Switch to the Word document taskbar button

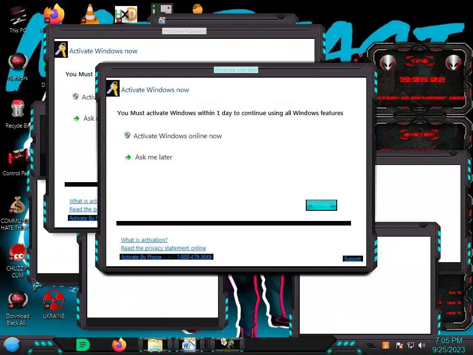coord(189,345)
